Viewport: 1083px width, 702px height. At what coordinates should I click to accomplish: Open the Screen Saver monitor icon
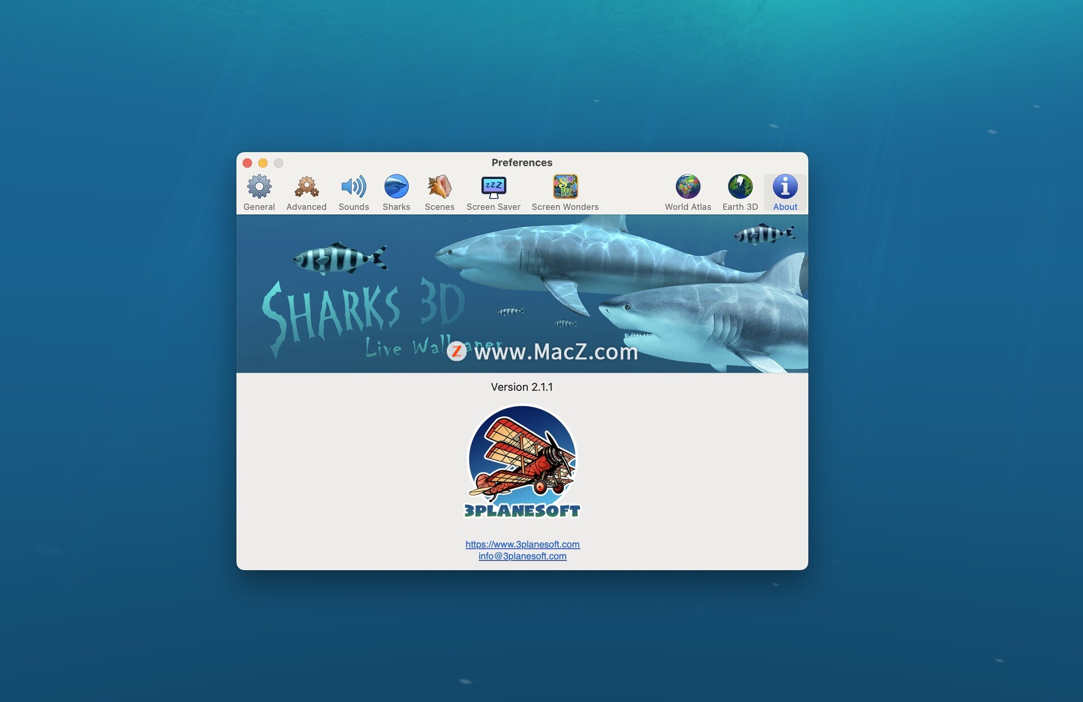494,187
